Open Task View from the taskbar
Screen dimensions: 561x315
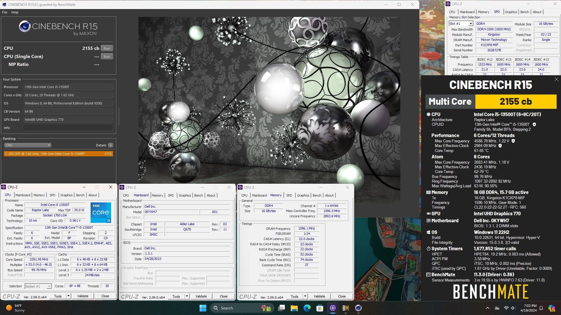[282, 308]
